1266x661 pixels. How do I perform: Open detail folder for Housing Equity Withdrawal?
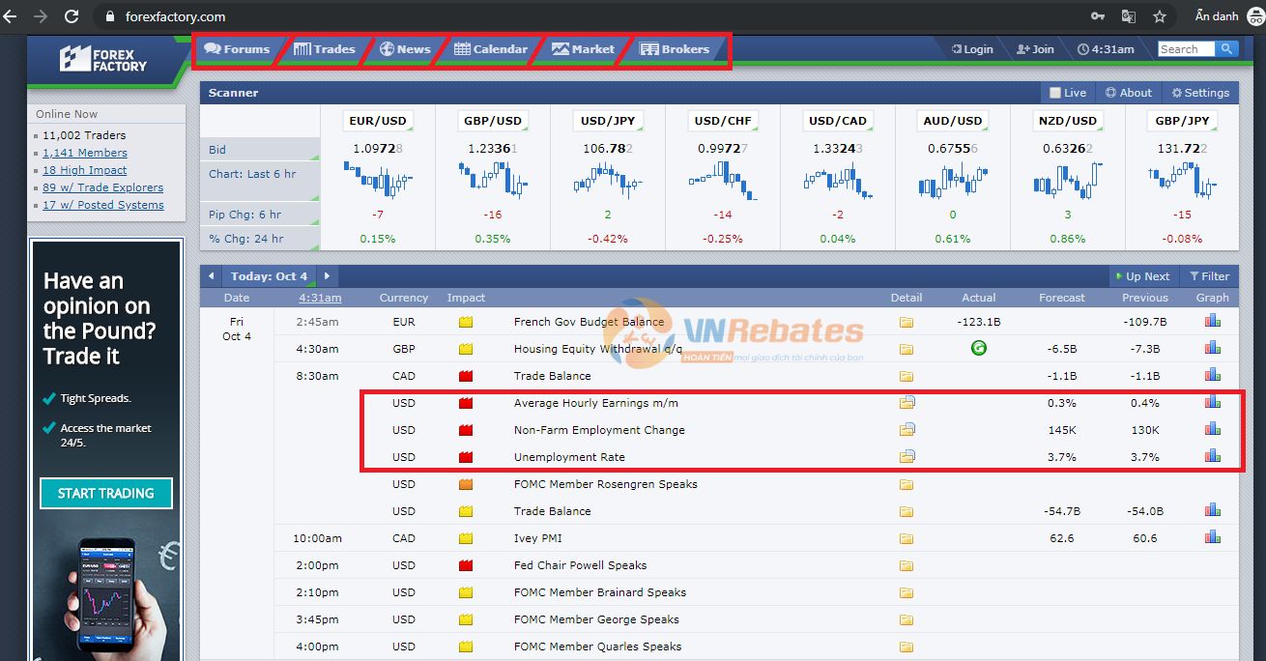point(906,349)
